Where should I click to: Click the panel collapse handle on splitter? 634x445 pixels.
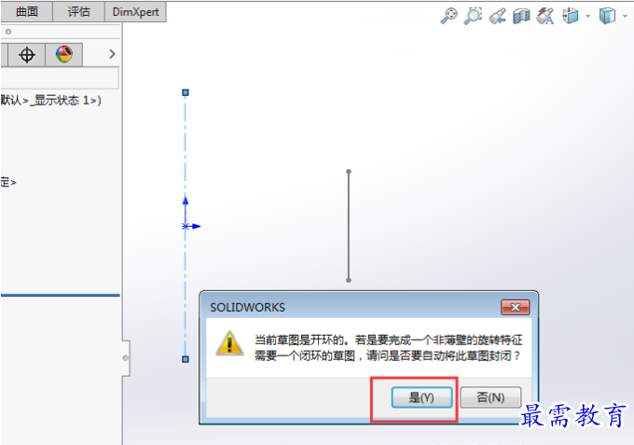125,358
